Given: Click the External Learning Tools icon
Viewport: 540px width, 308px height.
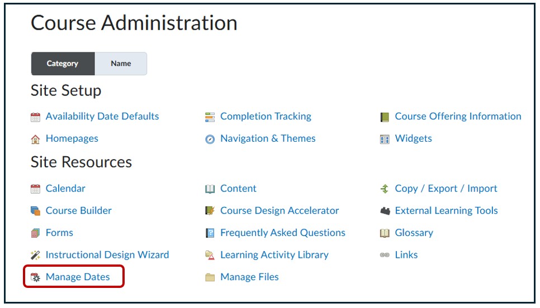Looking at the screenshot, I should (385, 211).
